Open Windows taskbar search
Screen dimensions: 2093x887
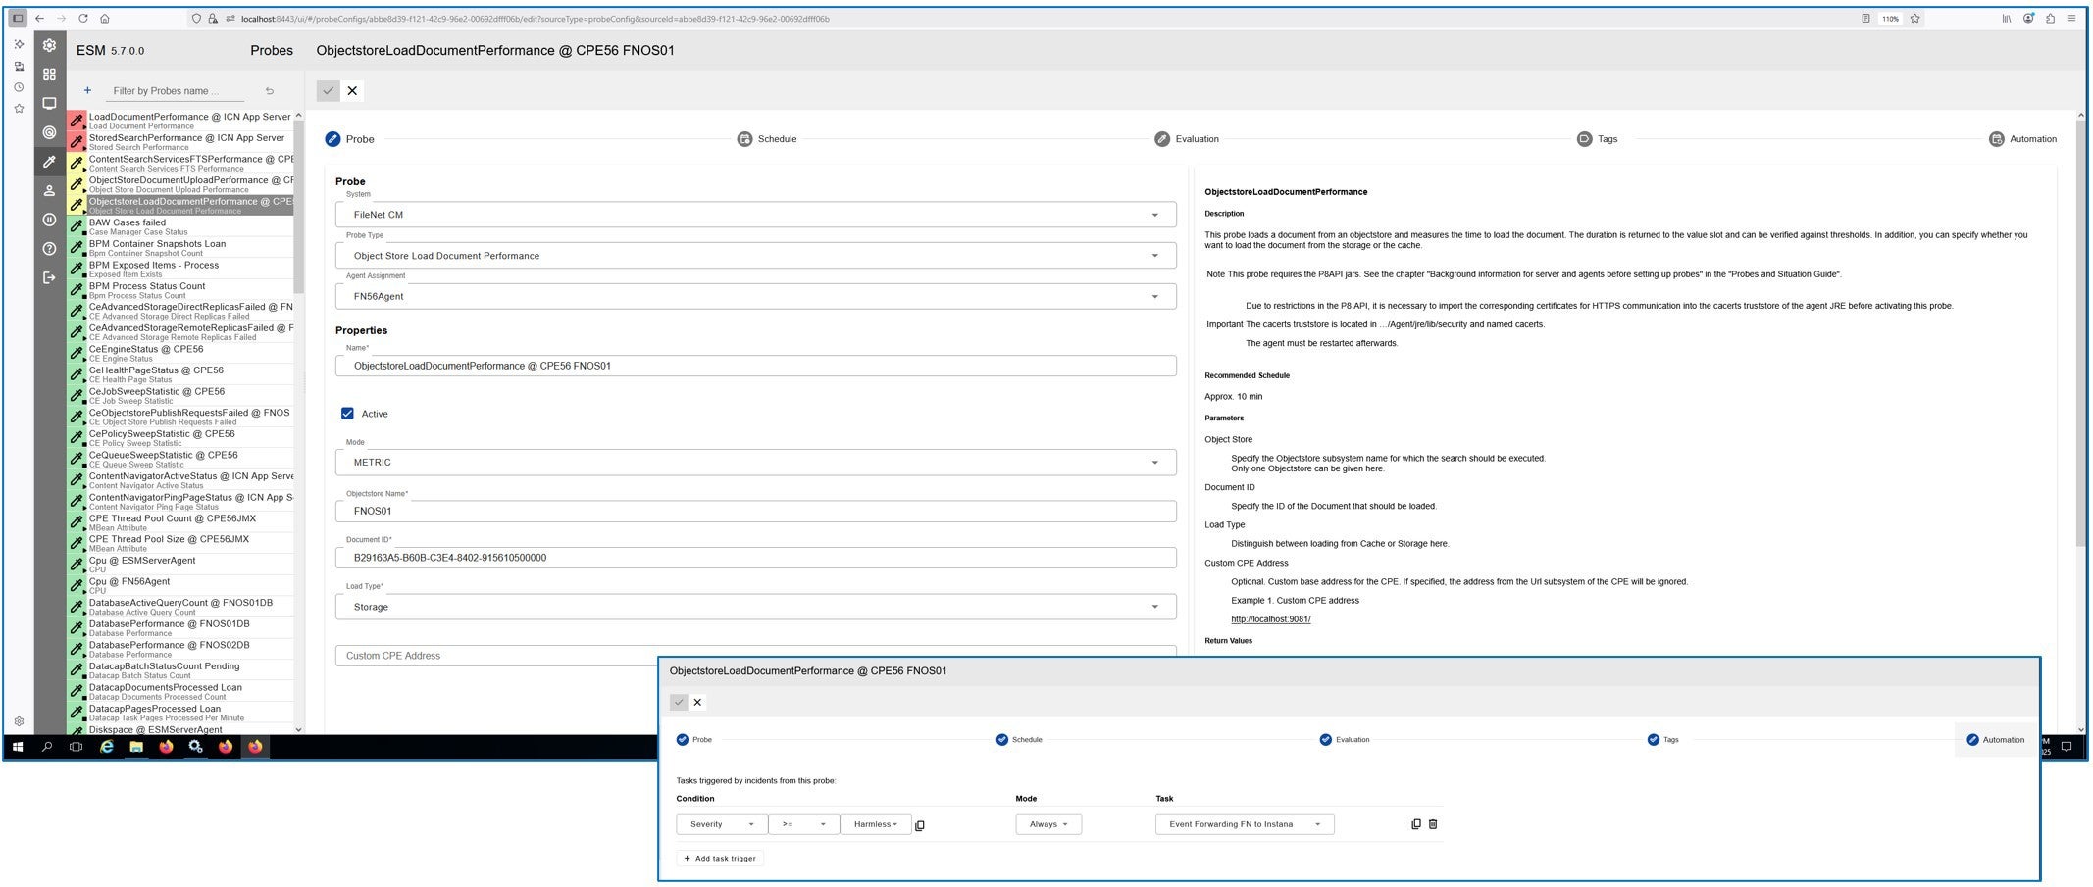coord(47,747)
